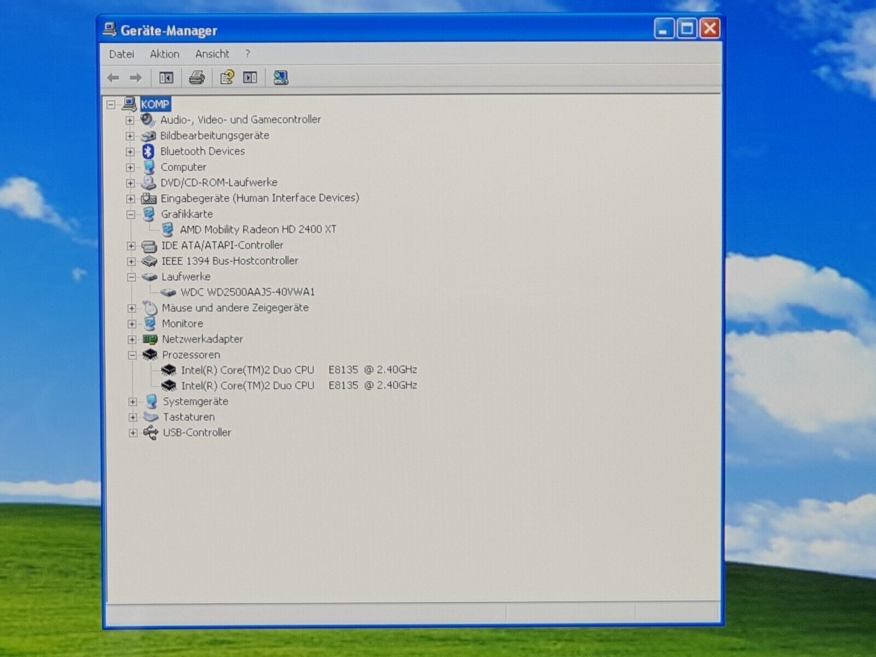Select the IDE ATA/ATAPI-Controller label

[x=222, y=245]
